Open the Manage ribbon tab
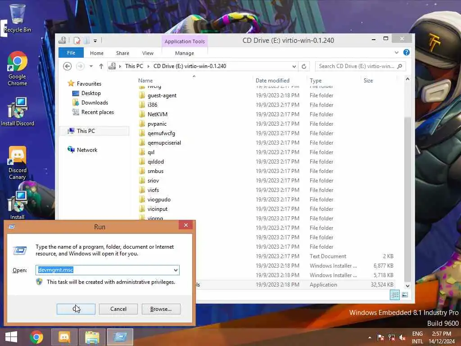Screen dimensions: 461x346 point(185,53)
